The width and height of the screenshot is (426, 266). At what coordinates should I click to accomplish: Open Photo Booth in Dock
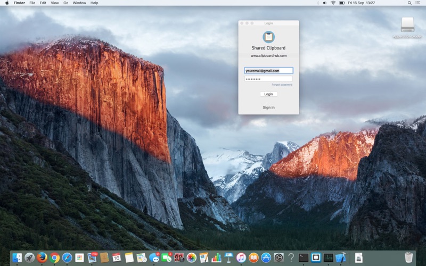[x=179, y=257]
